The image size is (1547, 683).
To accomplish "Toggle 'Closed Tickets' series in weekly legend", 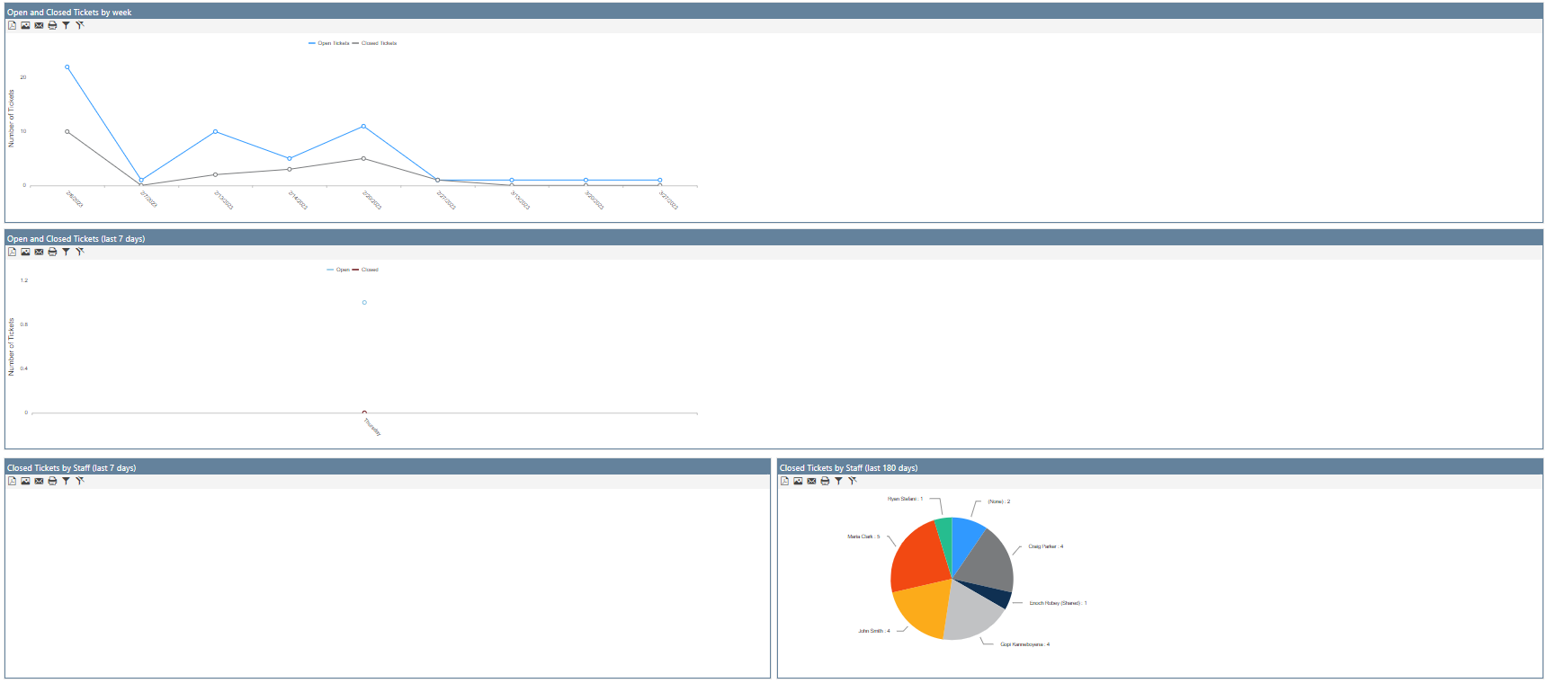I will pyautogui.click(x=375, y=43).
